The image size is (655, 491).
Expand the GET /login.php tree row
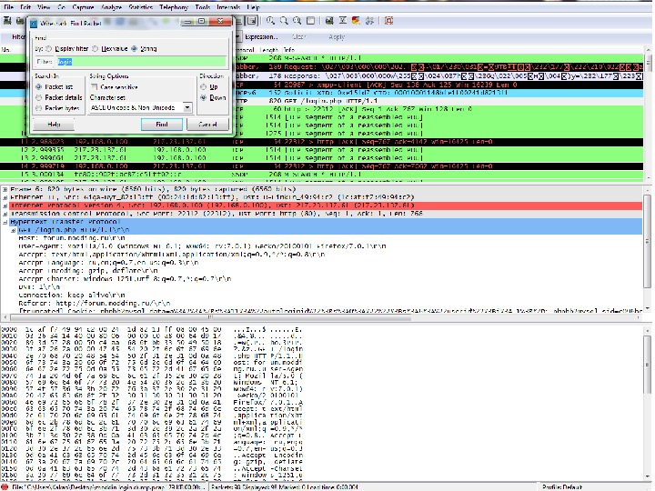point(13,230)
